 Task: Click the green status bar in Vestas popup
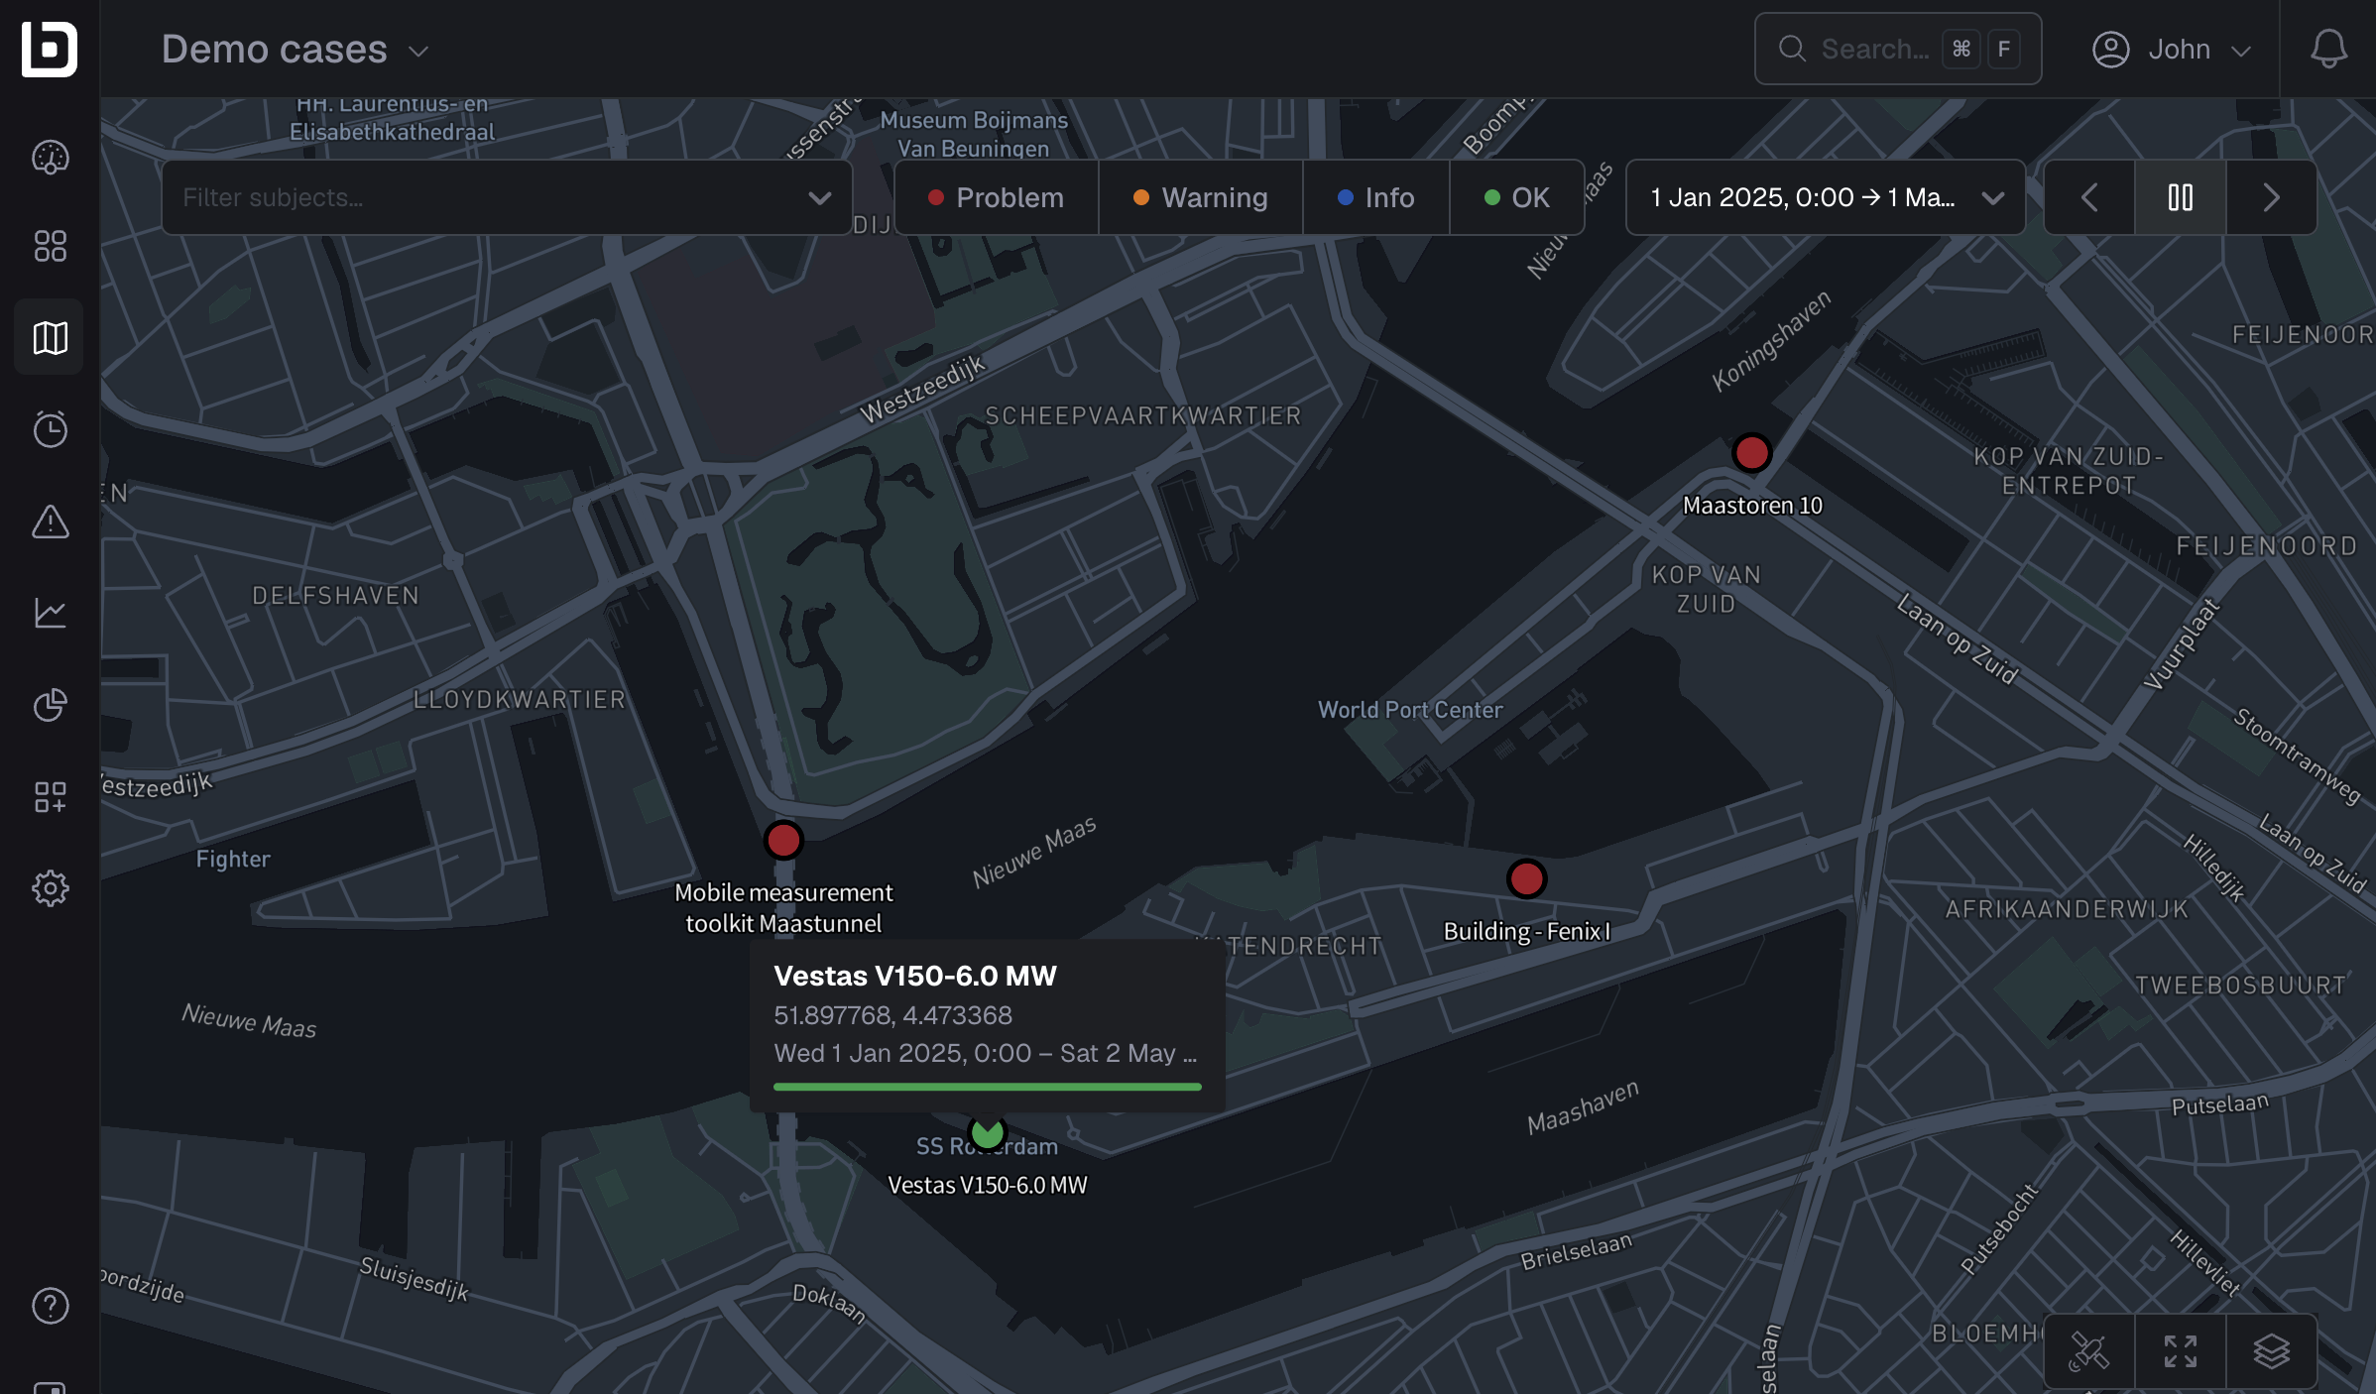coord(988,1087)
